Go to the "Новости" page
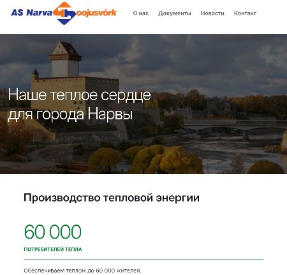This screenshot has height=275, width=287. pyautogui.click(x=212, y=13)
